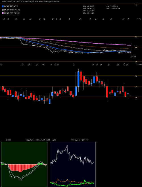Click the 'Pre C: 46.23' value
142x187 pixels.
coord(89,13)
